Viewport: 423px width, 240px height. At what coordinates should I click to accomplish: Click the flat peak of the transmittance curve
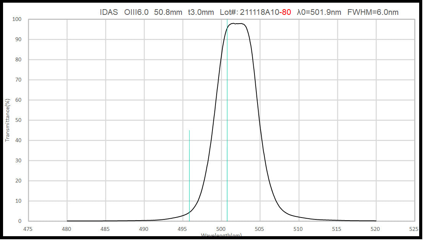[x=237, y=24]
